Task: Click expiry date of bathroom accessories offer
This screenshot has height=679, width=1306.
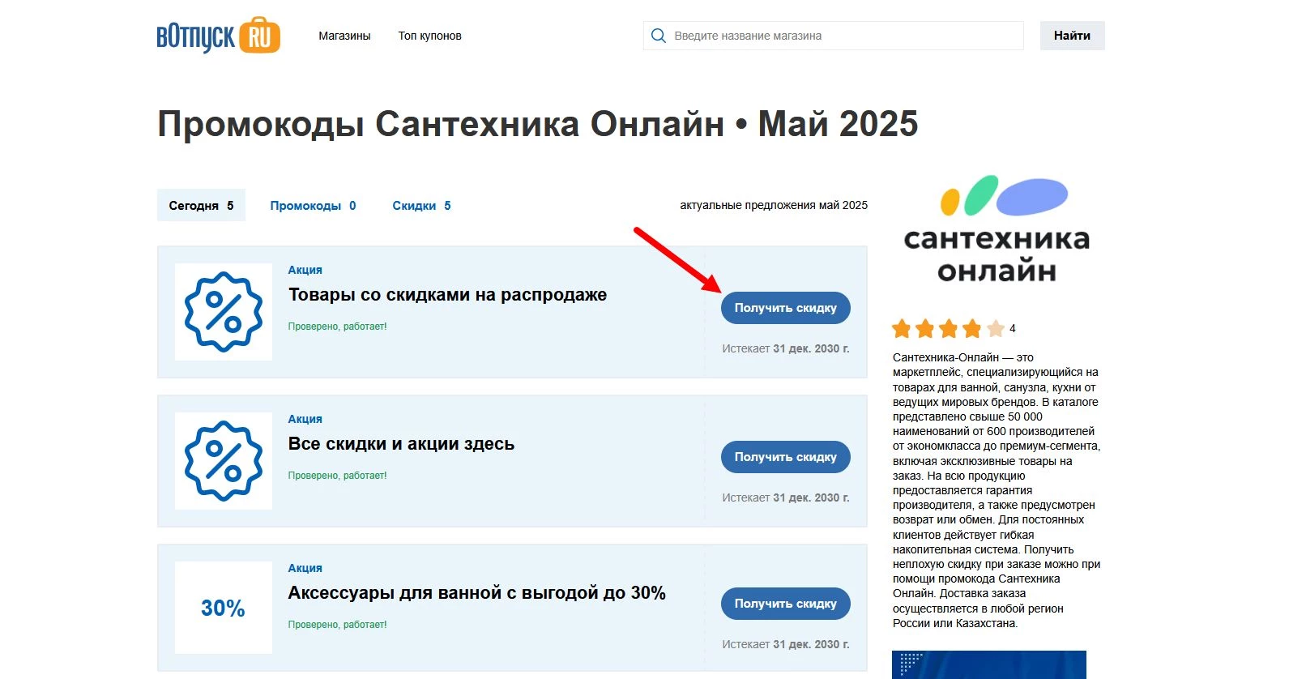Action: 786,644
